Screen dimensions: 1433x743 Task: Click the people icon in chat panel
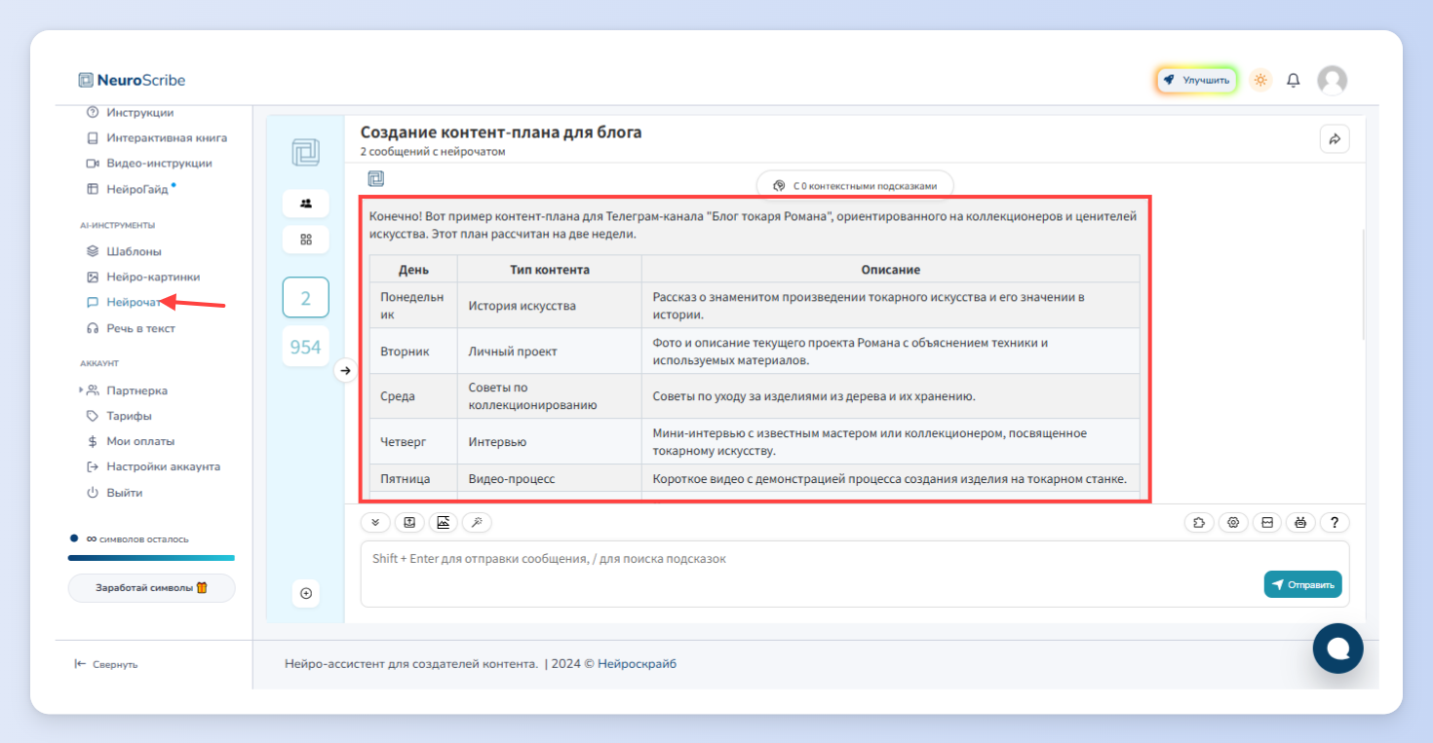pos(306,204)
